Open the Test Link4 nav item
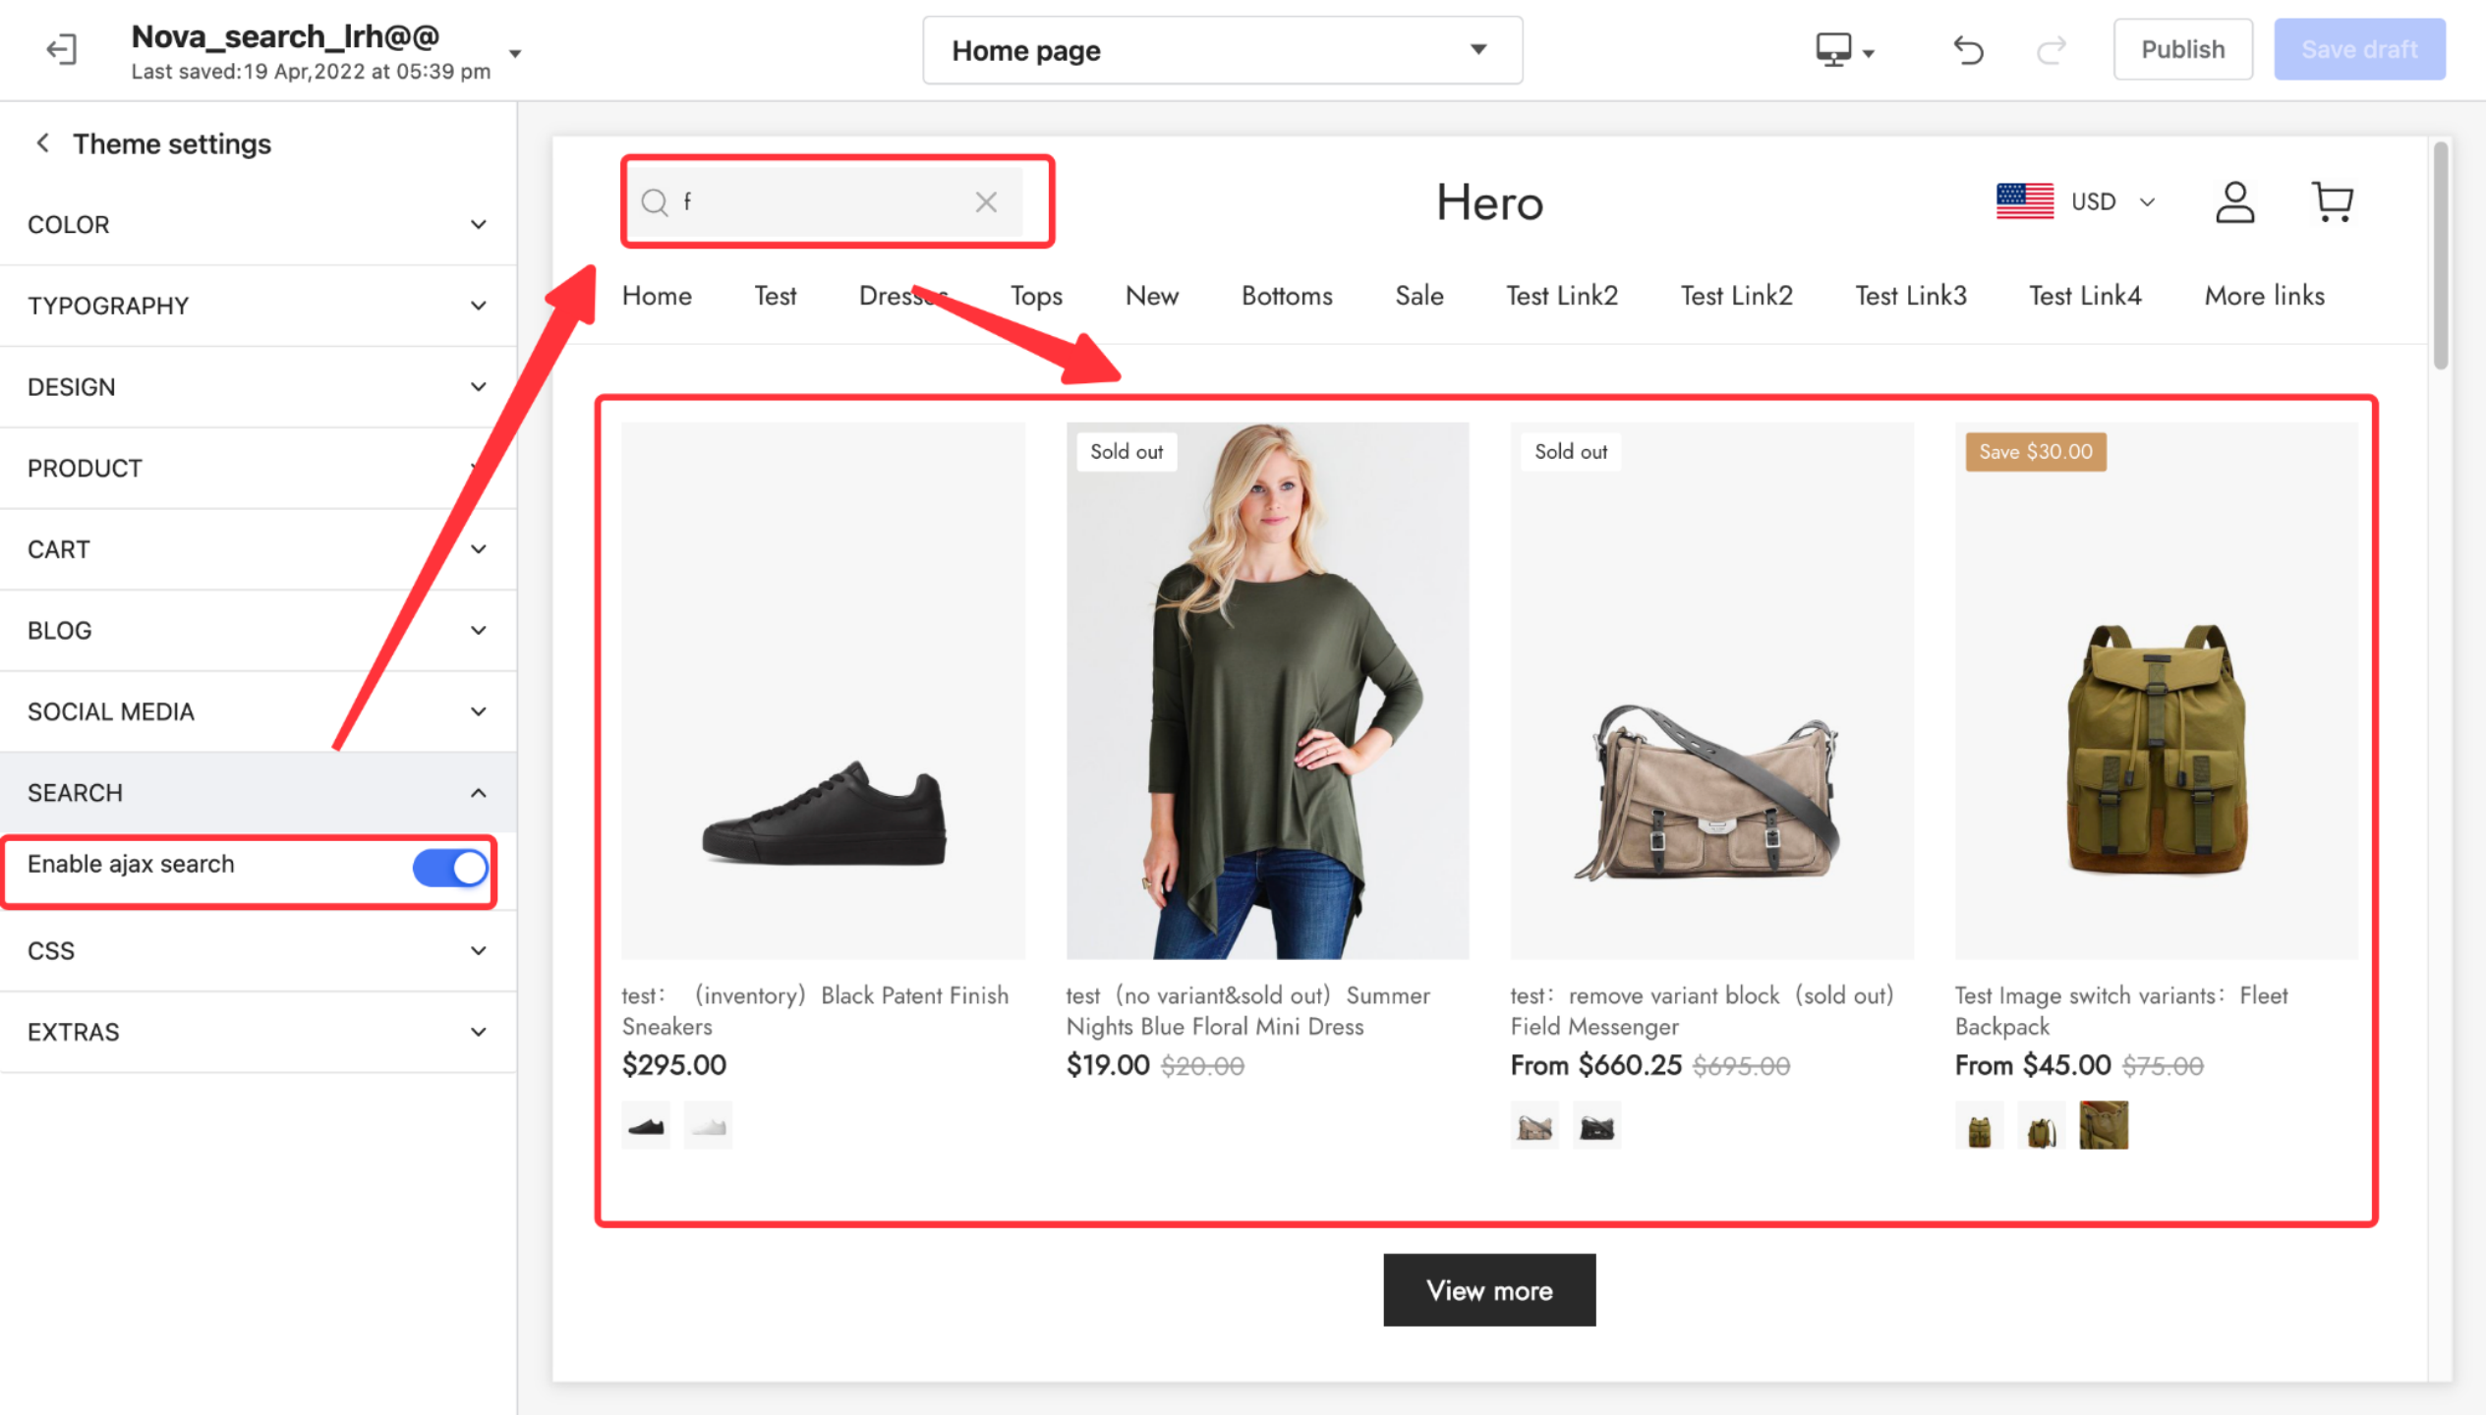The width and height of the screenshot is (2486, 1415). pyautogui.click(x=2085, y=296)
